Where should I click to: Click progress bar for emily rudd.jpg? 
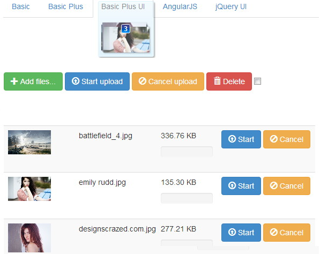[x=187, y=198]
